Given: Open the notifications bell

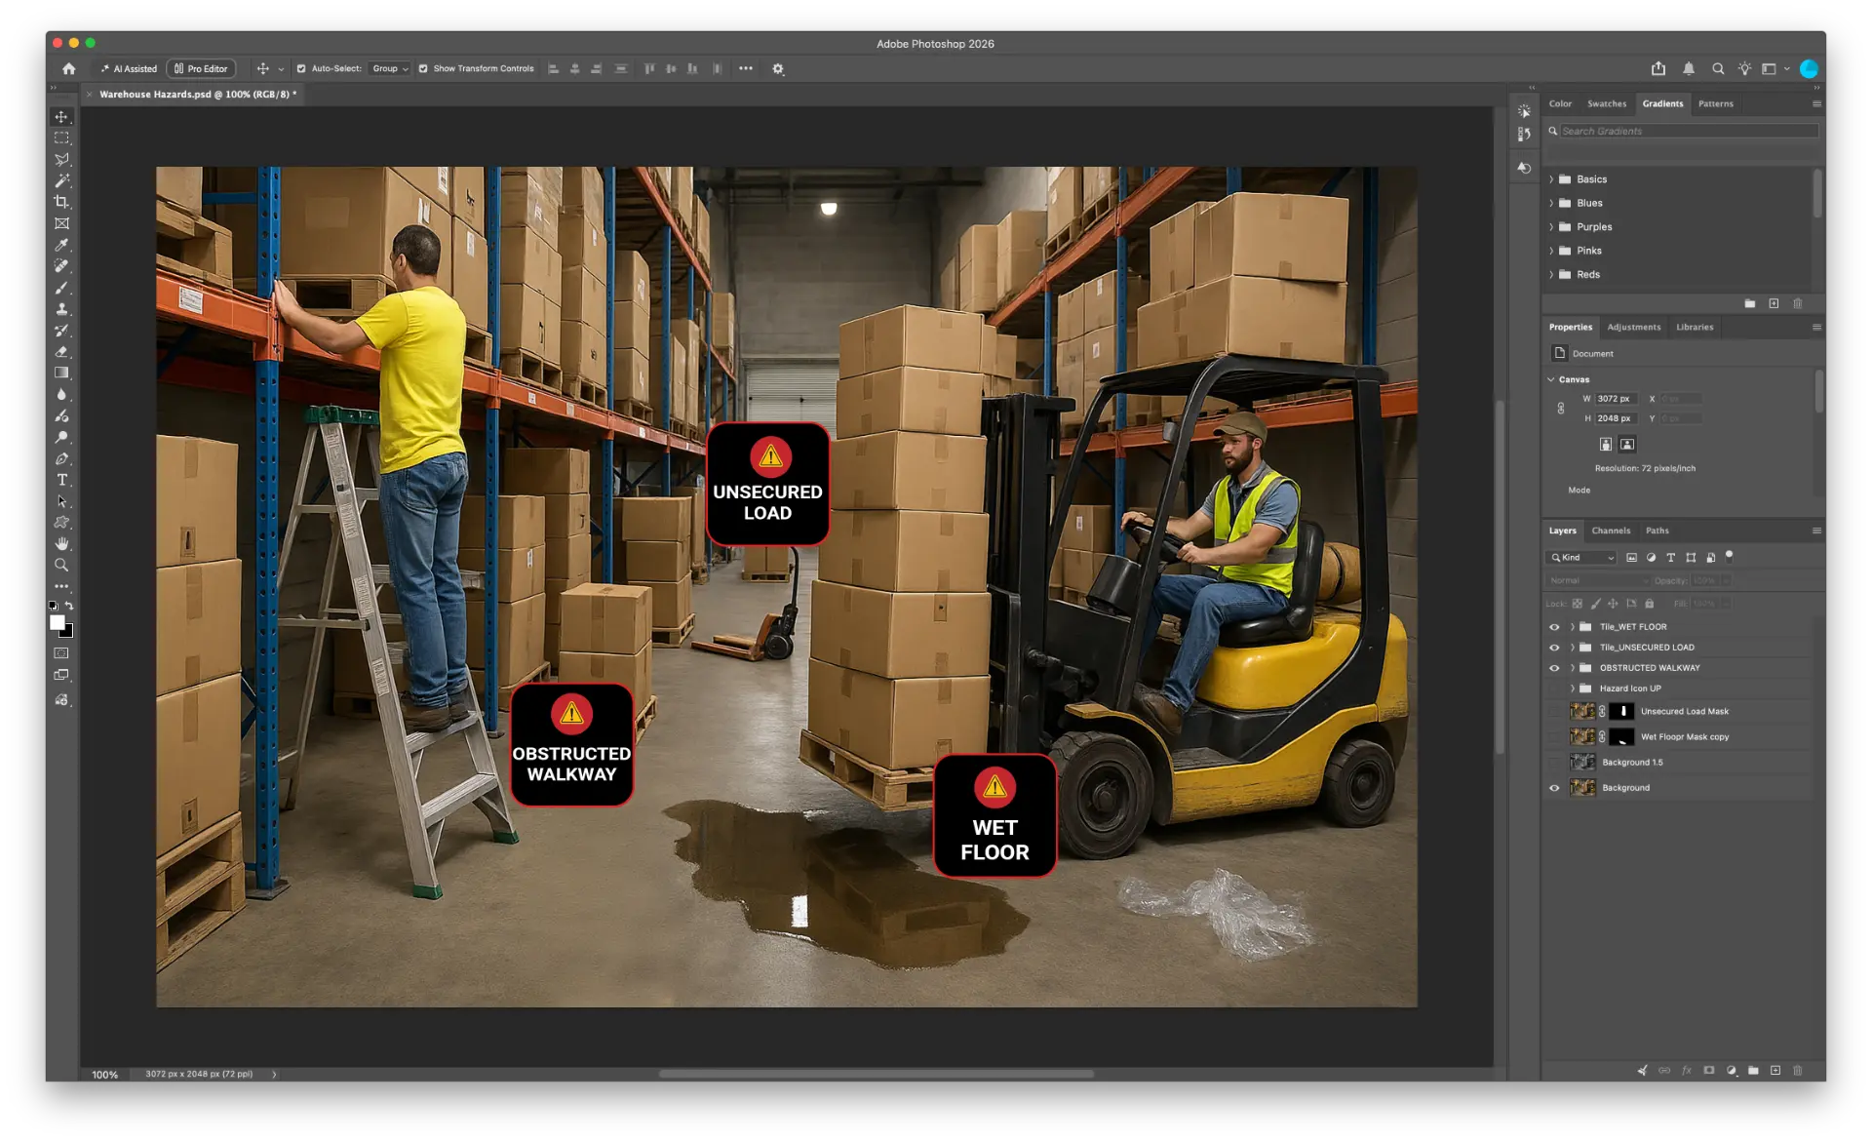Looking at the screenshot, I should point(1689,68).
